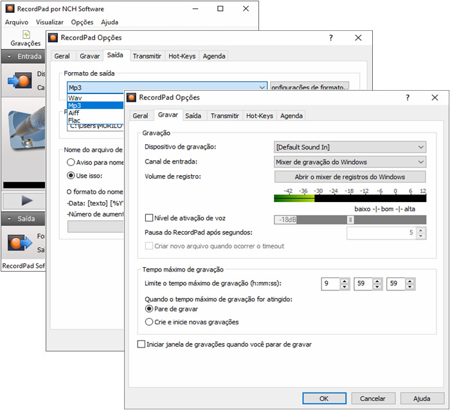Click Configurações de formato button

click(309, 86)
